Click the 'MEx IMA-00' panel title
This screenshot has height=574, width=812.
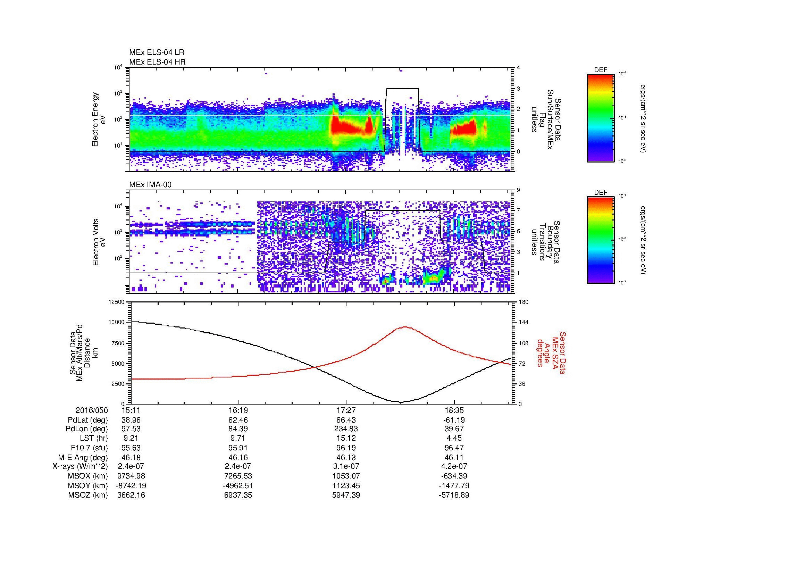[x=150, y=185]
